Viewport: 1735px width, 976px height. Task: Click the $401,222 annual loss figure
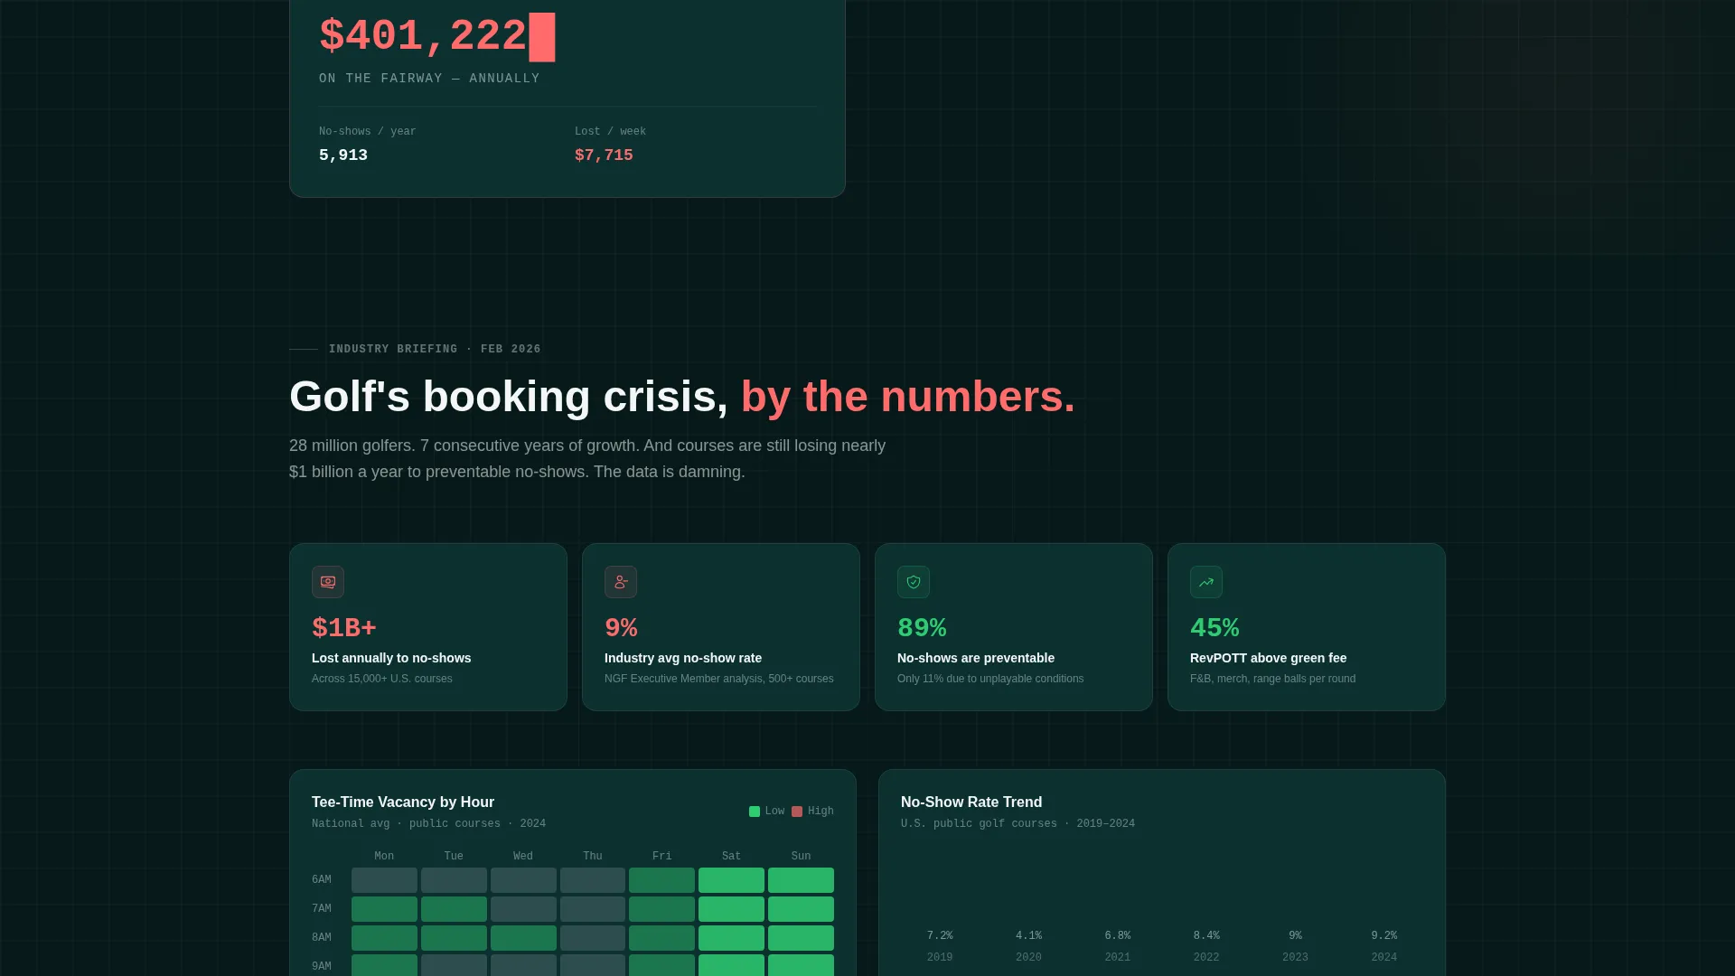coord(423,37)
